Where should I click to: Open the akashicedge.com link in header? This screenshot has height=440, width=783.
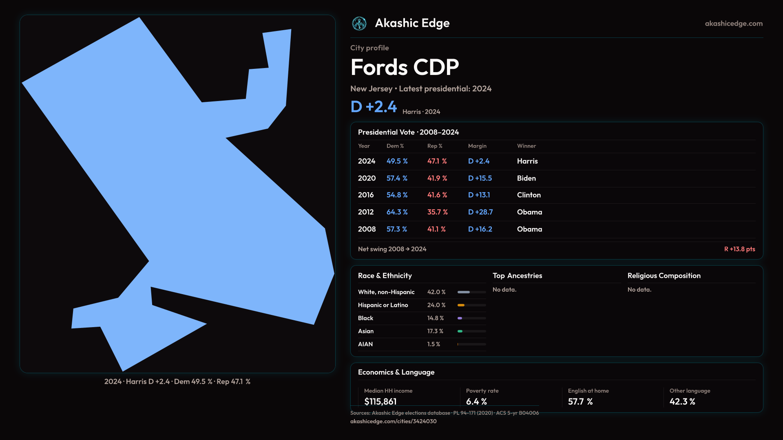(733, 24)
